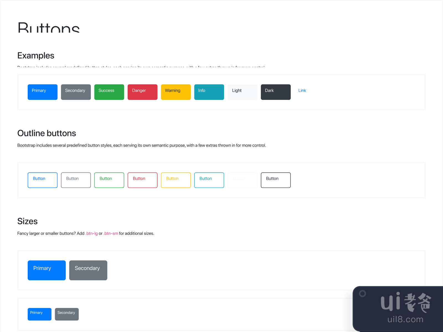Click the Danger button
The height and width of the screenshot is (332, 443).
click(x=142, y=92)
